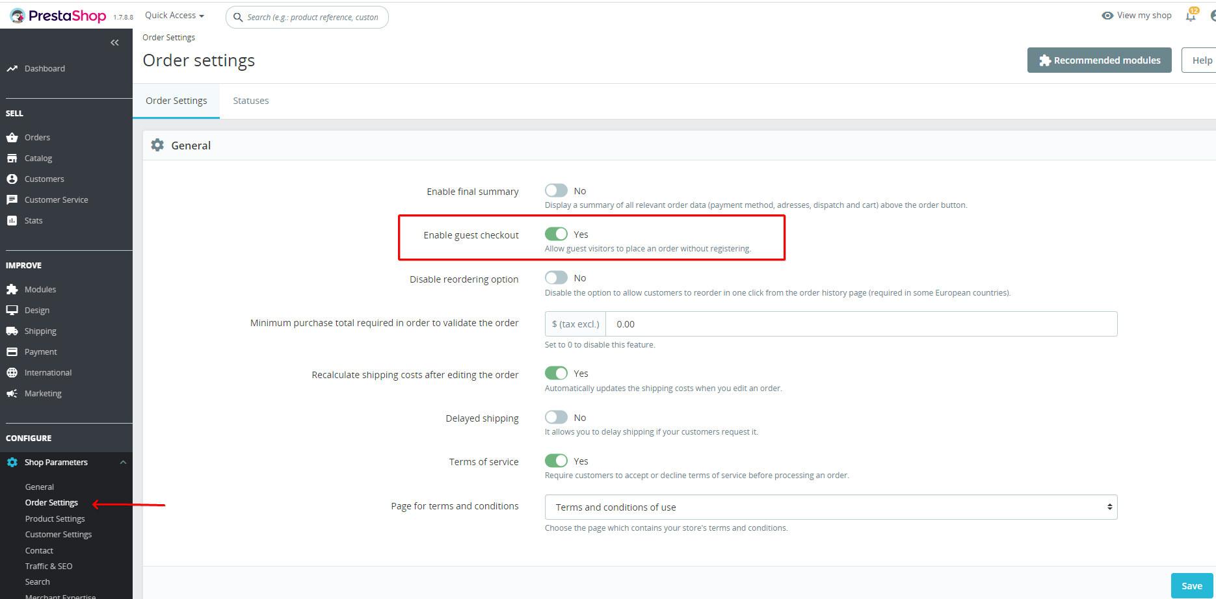Image resolution: width=1216 pixels, height=599 pixels.
Task: Open Customer Service menu in sidebar
Action: [57, 199]
